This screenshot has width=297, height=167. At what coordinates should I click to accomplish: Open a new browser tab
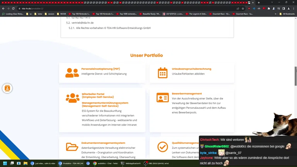259,3
